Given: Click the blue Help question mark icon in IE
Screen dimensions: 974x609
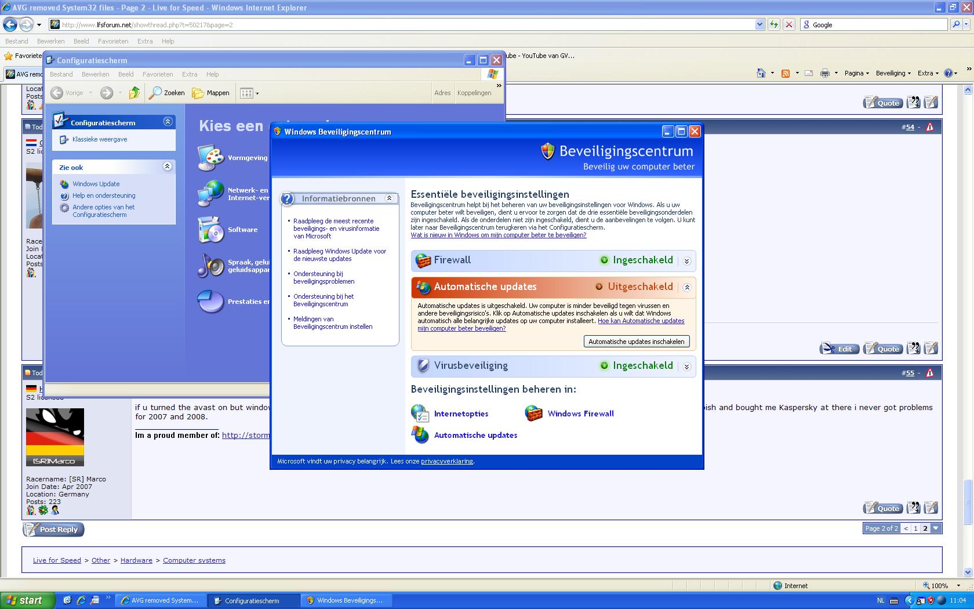Looking at the screenshot, I should click(949, 73).
